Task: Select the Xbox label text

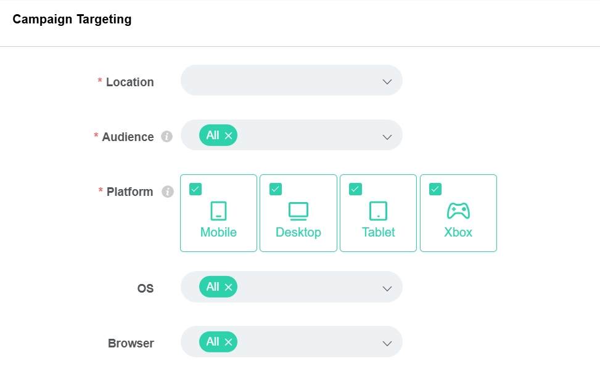Action: (x=458, y=233)
